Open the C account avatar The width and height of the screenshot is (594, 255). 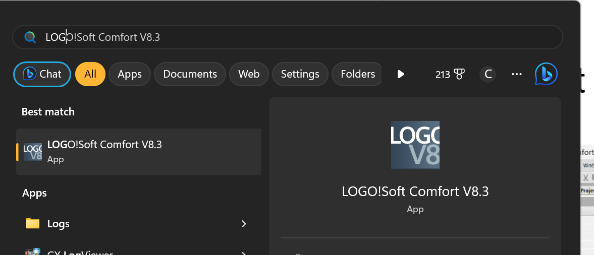click(488, 74)
